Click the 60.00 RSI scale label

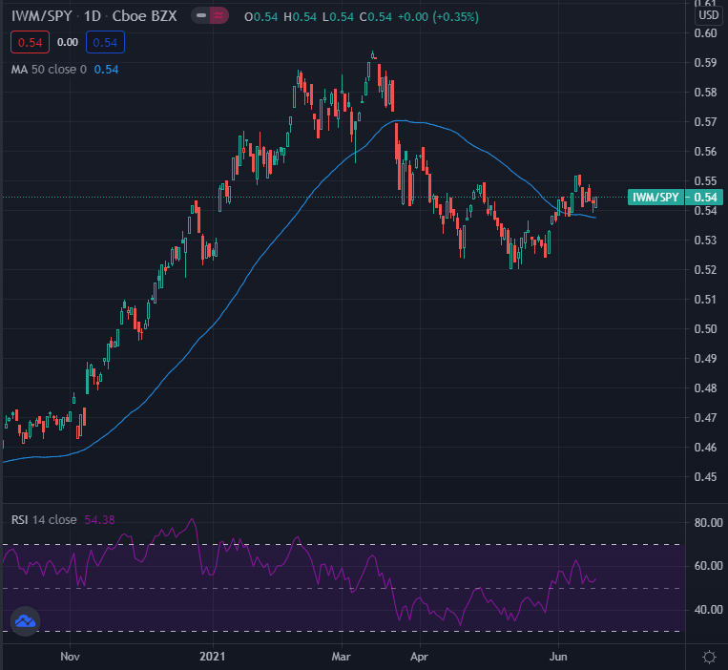709,566
